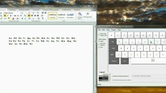Tick the Ctrl shift state checkbox
Image resolution: width=166 pixels, height=93 pixels.
point(99,48)
